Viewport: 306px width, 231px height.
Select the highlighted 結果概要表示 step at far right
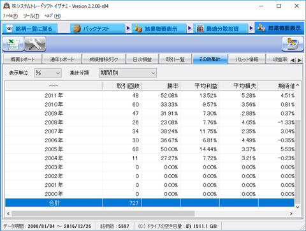279,28
